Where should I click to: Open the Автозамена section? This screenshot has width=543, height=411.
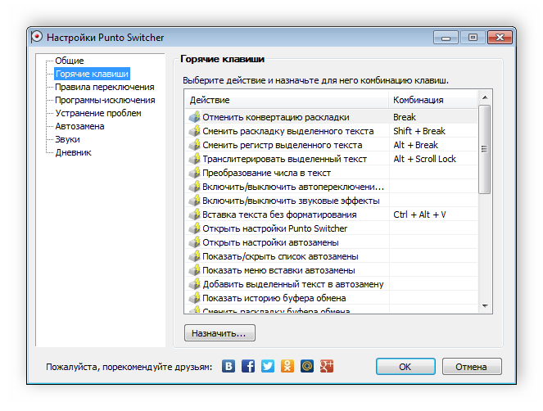point(79,126)
